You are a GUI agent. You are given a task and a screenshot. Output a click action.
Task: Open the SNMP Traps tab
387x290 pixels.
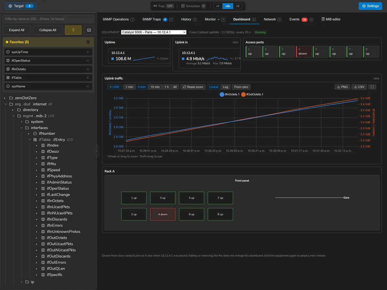pos(157,19)
